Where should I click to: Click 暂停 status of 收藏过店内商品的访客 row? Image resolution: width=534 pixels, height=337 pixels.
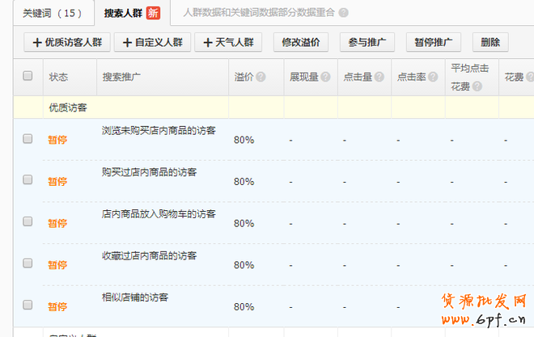57,265
